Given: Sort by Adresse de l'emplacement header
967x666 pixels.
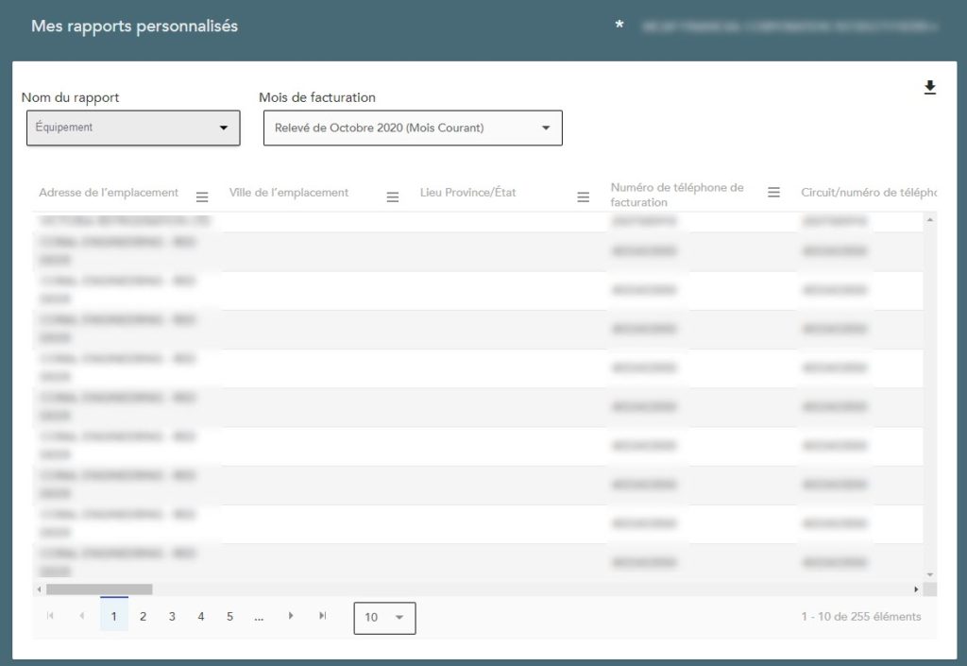Looking at the screenshot, I should (109, 193).
